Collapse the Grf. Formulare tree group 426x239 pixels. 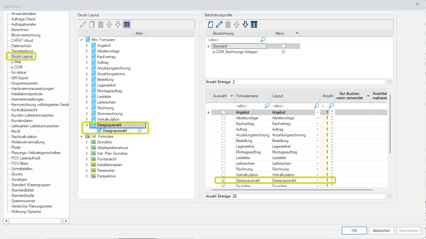[81, 136]
